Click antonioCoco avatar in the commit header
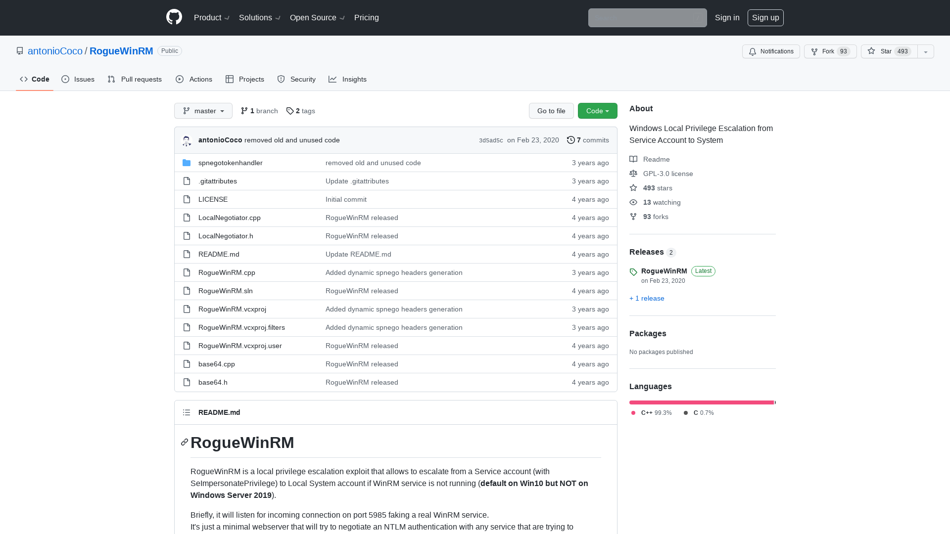The height and width of the screenshot is (534, 950). [x=187, y=140]
